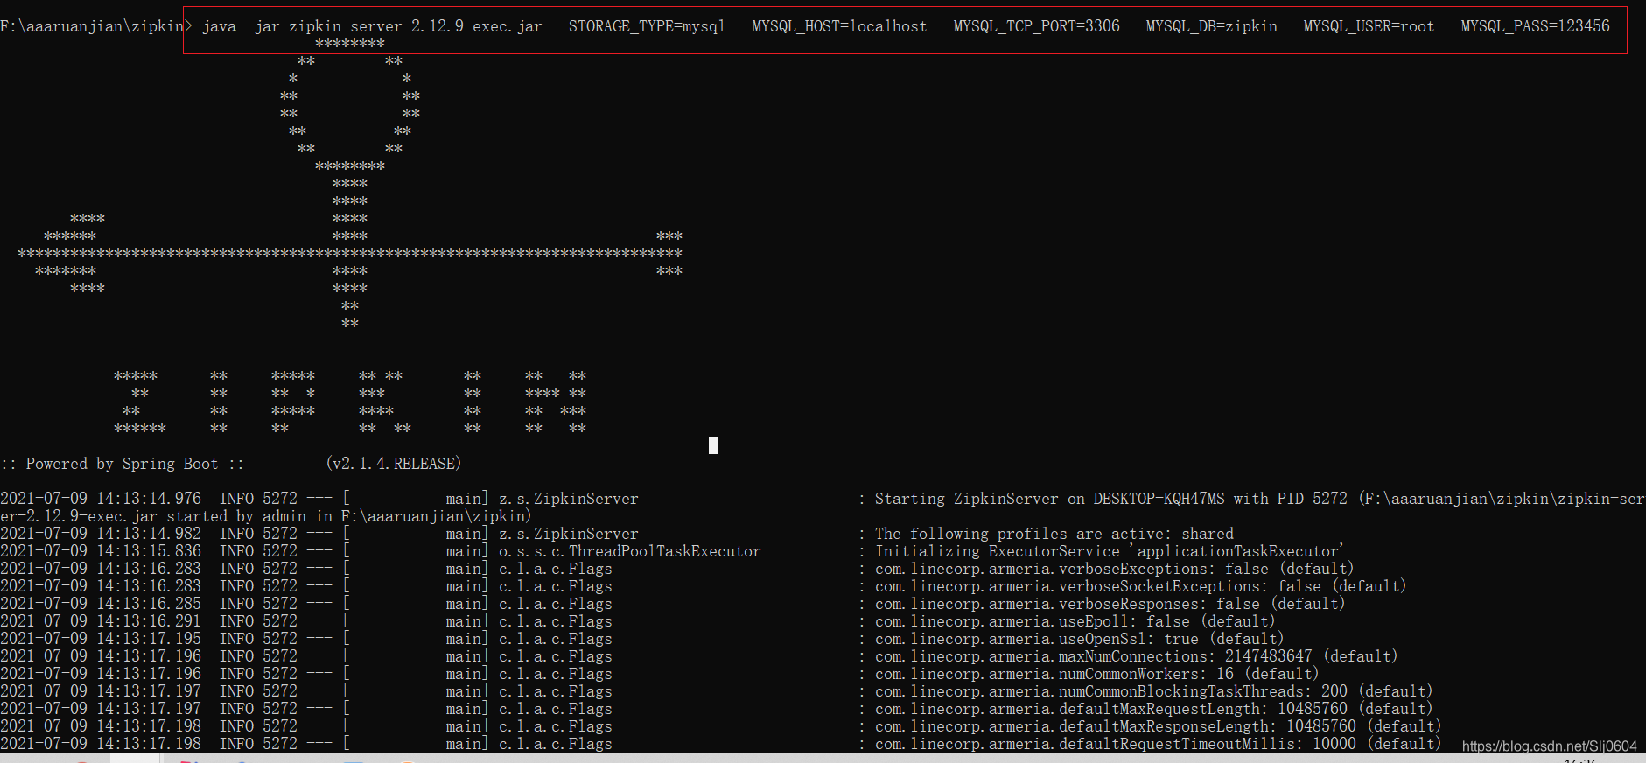Click the numCommonWorkers: 16 line
This screenshot has height=763, width=1646.
pos(1097,674)
